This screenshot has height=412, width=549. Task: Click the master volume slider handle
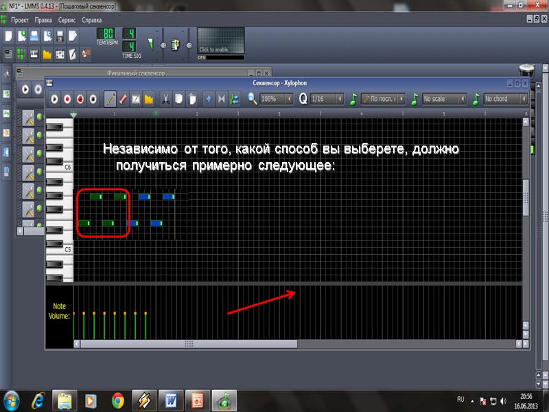point(163,45)
